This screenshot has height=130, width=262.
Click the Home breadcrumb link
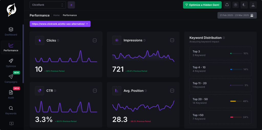(x=57, y=15)
